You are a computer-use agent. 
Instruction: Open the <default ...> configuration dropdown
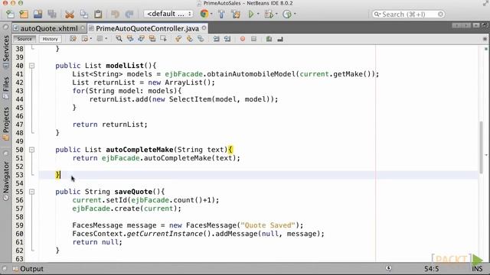pos(168,14)
